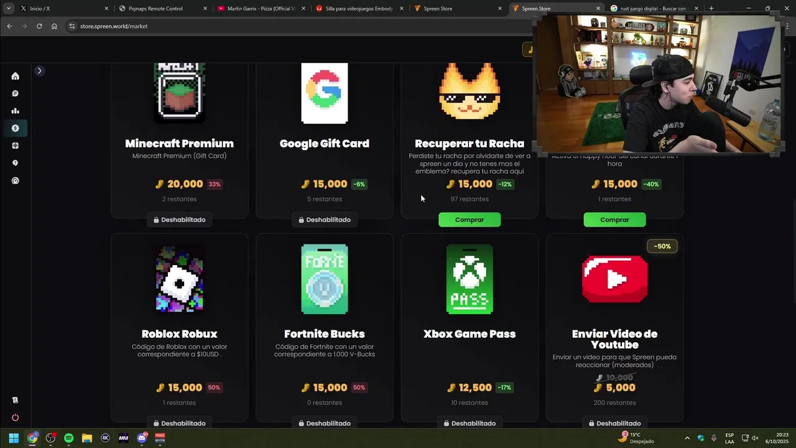The width and height of the screenshot is (796, 448).
Task: Click the power logout sidebar icon
Action: click(15, 418)
